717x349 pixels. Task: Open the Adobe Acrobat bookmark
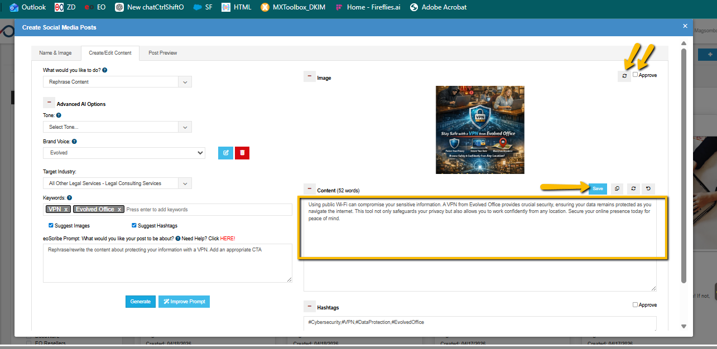coord(438,7)
